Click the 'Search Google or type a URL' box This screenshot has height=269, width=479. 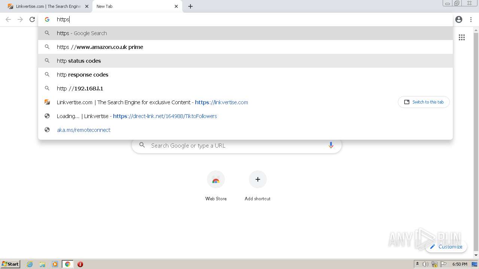pos(237,145)
